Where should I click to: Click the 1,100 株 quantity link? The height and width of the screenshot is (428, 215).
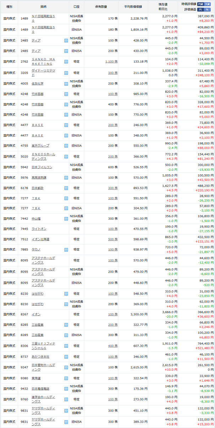(111, 62)
